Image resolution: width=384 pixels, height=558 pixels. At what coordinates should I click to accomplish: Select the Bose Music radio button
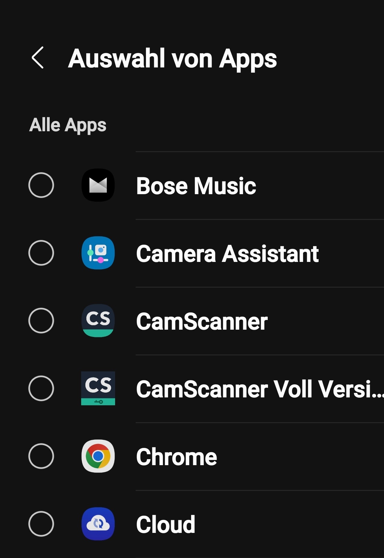coord(41,185)
